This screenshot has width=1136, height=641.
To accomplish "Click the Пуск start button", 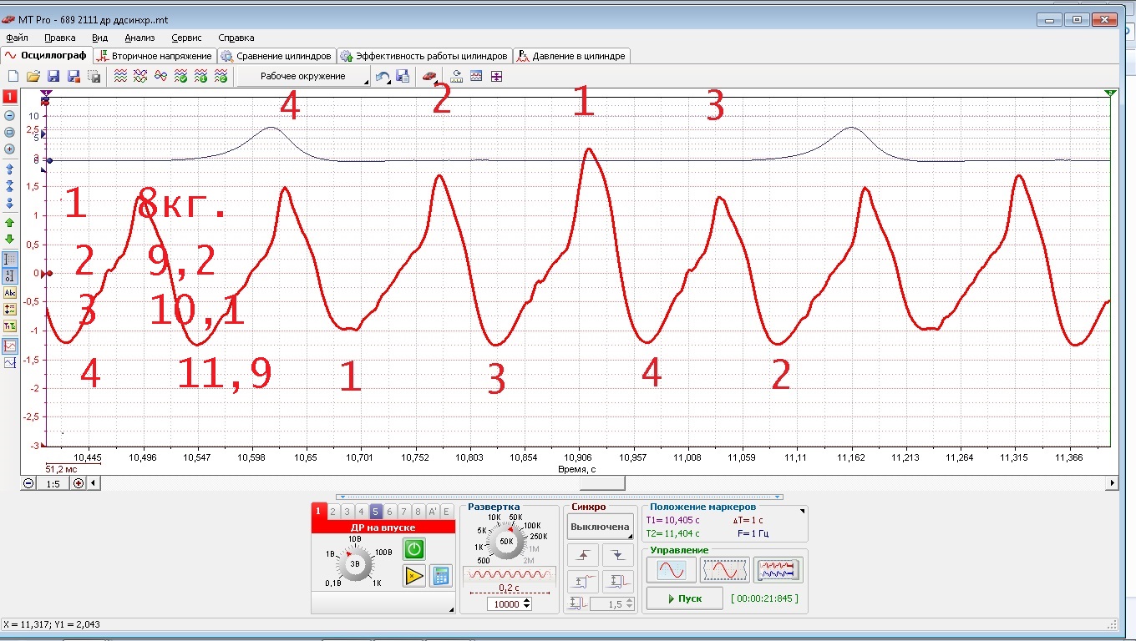I will click(x=685, y=598).
